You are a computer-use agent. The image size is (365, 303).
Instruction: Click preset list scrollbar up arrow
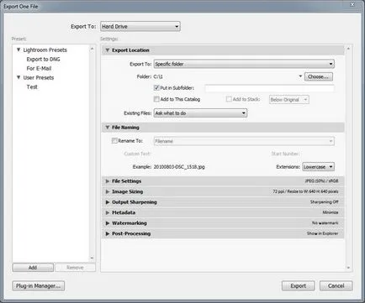click(92, 49)
